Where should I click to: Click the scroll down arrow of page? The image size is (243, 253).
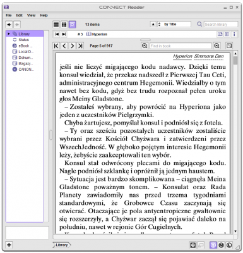pyautogui.click(x=235, y=231)
